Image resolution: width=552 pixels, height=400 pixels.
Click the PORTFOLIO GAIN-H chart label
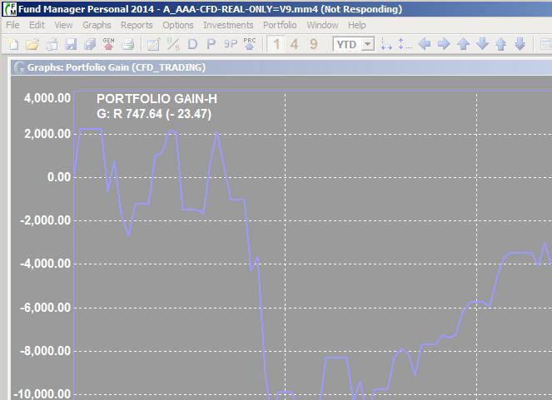157,99
